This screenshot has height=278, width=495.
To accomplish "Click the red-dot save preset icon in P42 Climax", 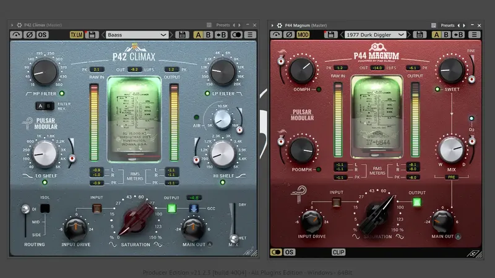I will [x=92, y=35].
